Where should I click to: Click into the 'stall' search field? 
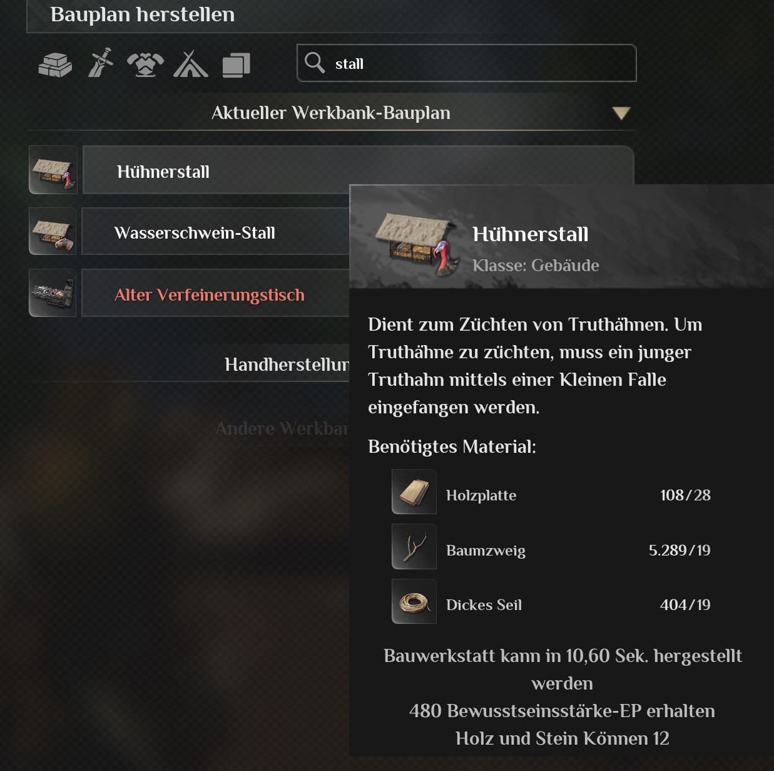[x=466, y=63]
